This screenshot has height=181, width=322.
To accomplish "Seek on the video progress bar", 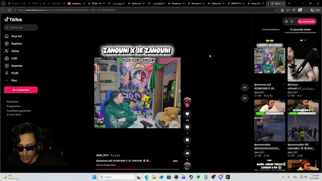I will 138,169.
